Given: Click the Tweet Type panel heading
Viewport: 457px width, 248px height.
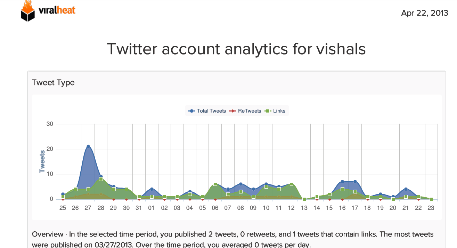Looking at the screenshot, I should click(53, 83).
